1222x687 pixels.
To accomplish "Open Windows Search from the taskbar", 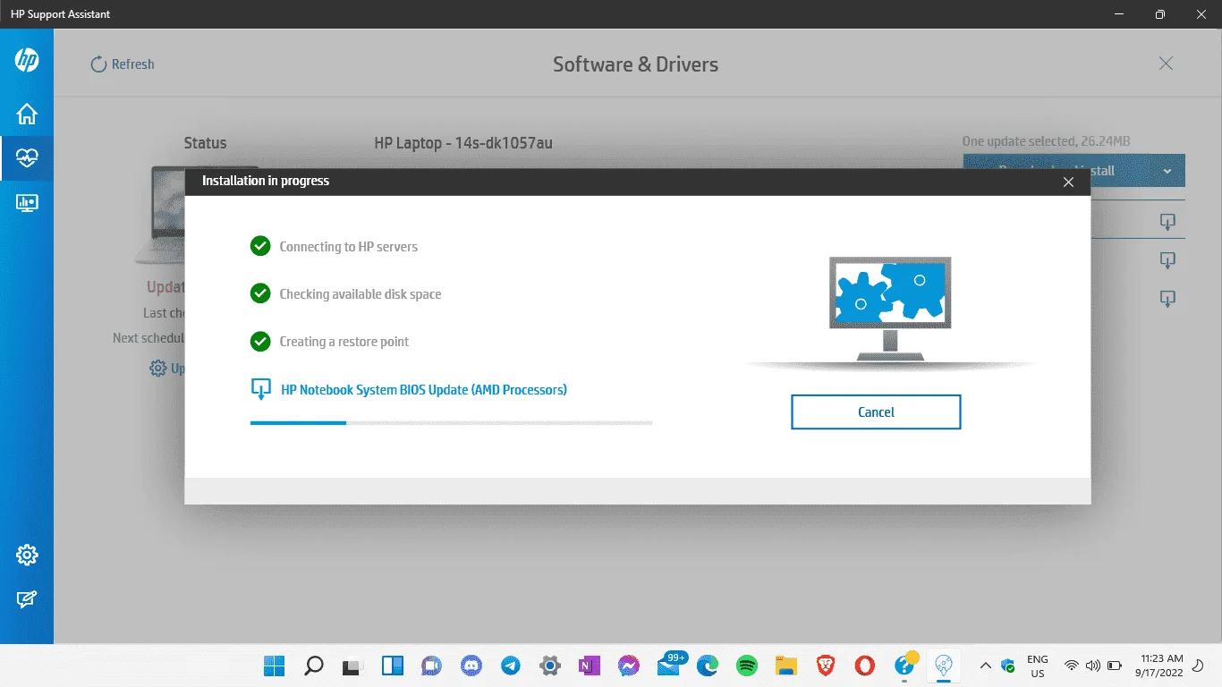I will [313, 666].
